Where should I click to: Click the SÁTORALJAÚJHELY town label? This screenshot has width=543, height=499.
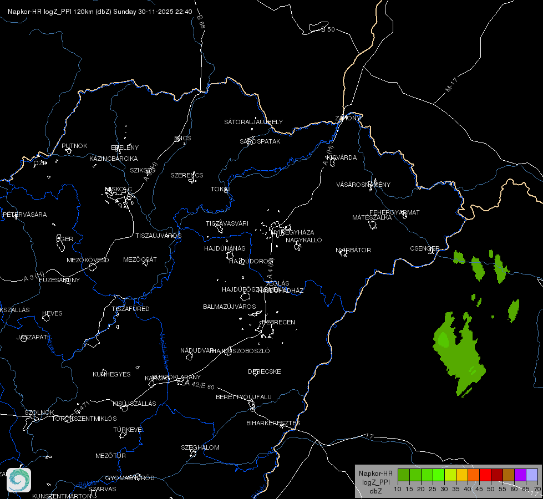coord(253,122)
